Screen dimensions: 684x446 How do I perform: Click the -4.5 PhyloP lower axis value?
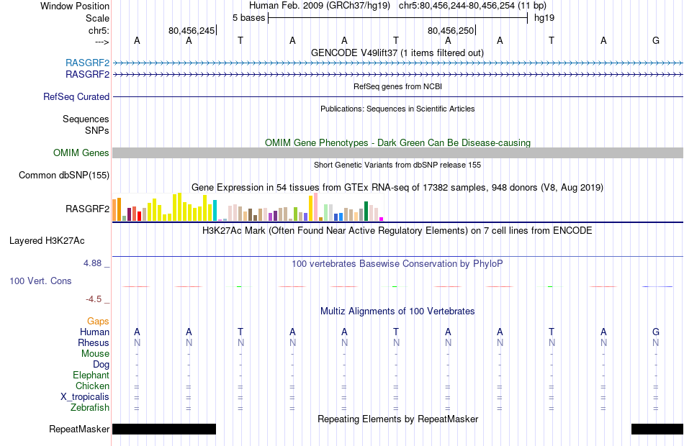[x=94, y=299]
